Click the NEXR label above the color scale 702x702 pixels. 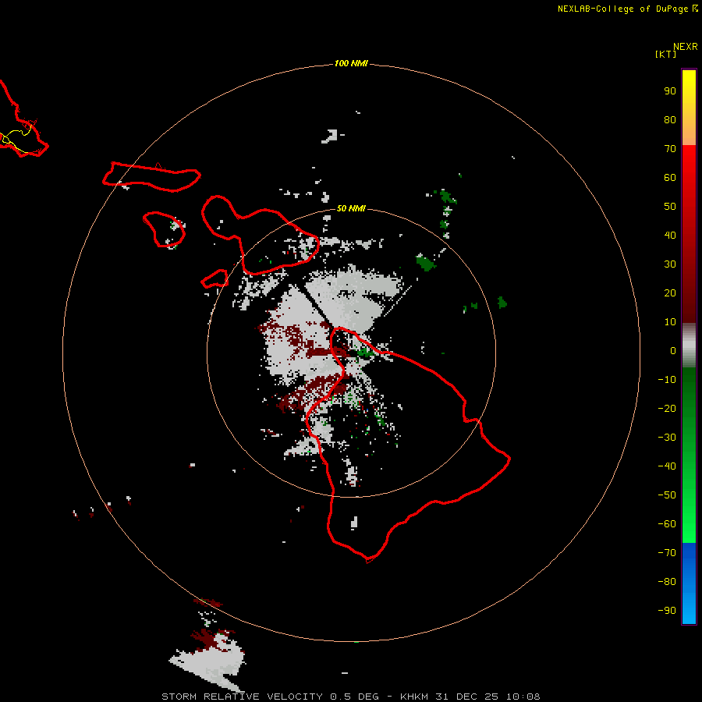coord(686,47)
